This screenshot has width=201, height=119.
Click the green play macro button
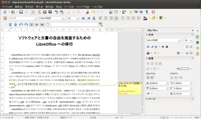point(31,24)
